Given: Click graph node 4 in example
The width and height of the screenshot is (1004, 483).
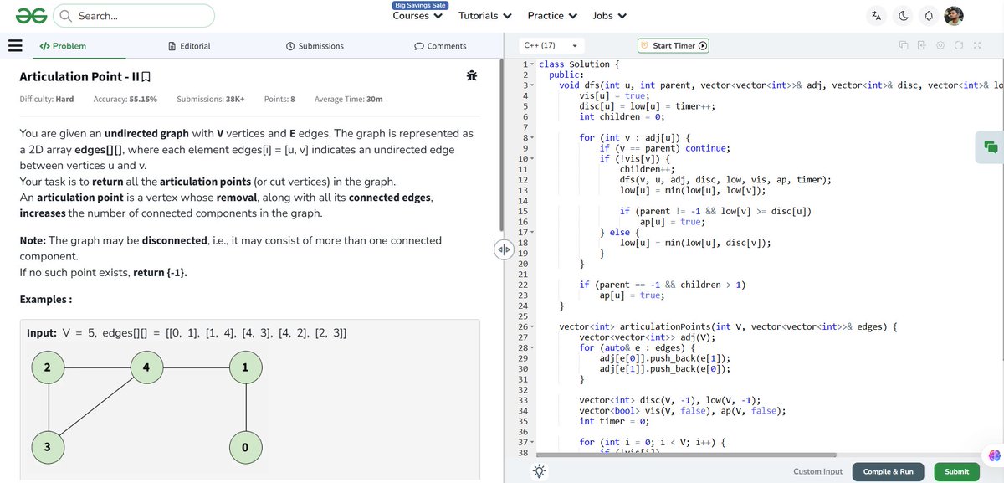Looking at the screenshot, I should click(x=146, y=367).
